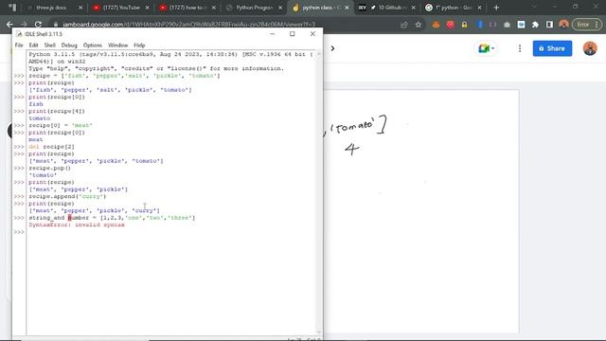Open the Help menu in IDLE Shell
Screen dimensions: 606x341
pos(139,45)
